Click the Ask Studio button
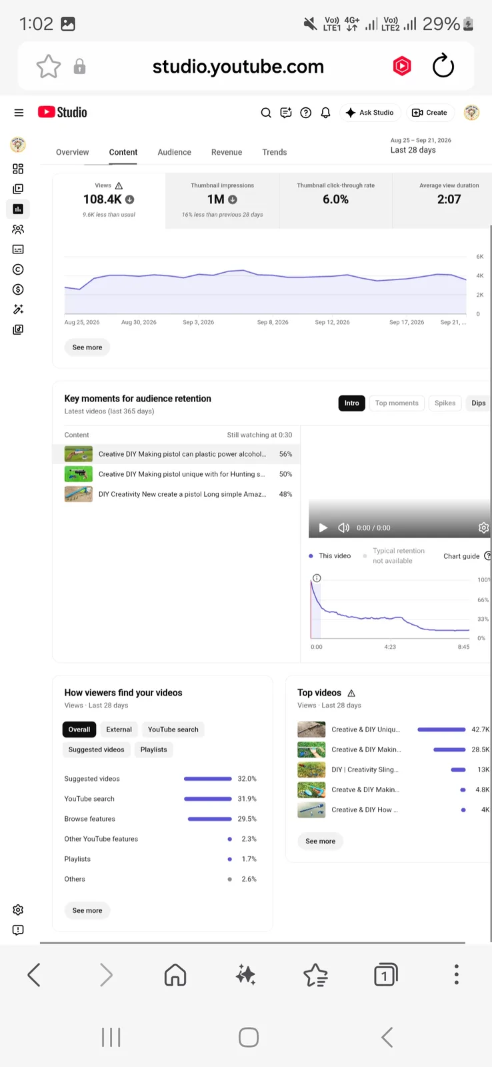492x1067 pixels. [x=370, y=113]
